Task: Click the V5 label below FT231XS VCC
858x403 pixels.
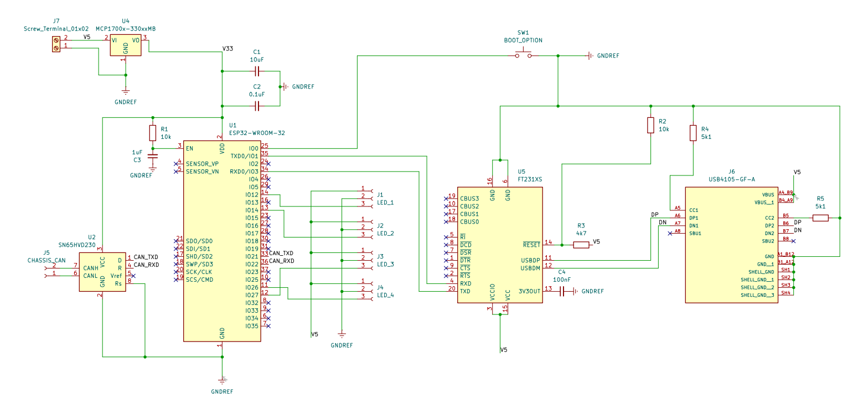Action: 503,350
